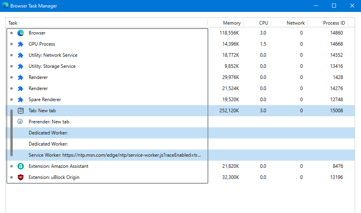Select the Renderer row with process ID 14276
The image size is (361, 213).
point(180,88)
